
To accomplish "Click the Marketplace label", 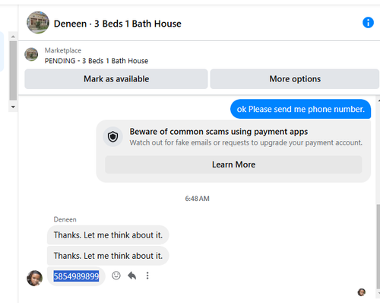I will (63, 50).
